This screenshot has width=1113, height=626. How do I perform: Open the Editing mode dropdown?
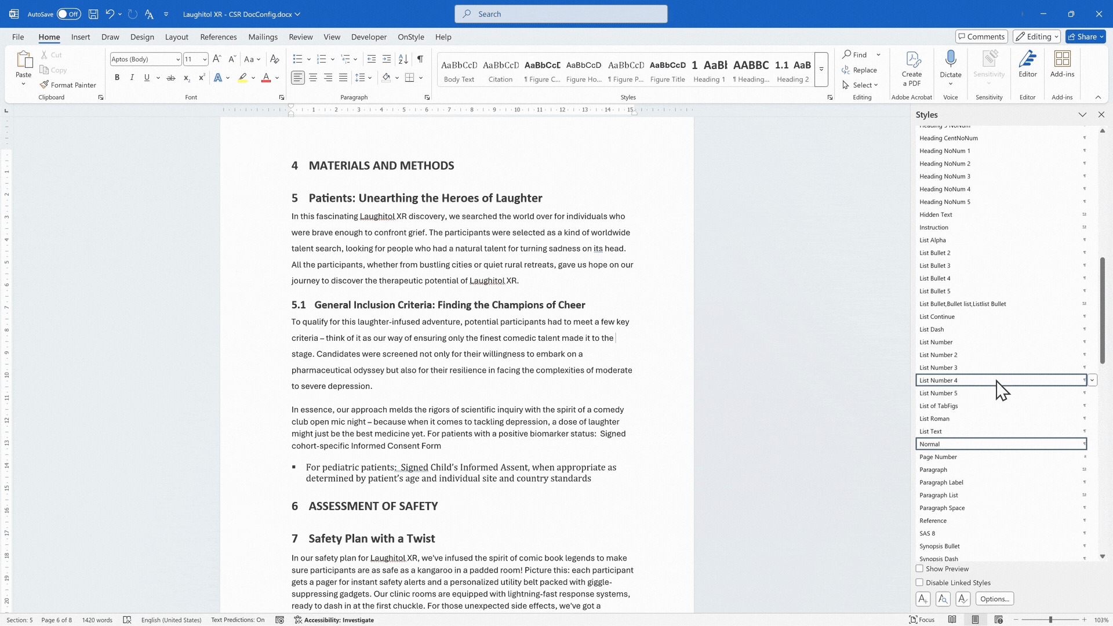click(x=1037, y=37)
